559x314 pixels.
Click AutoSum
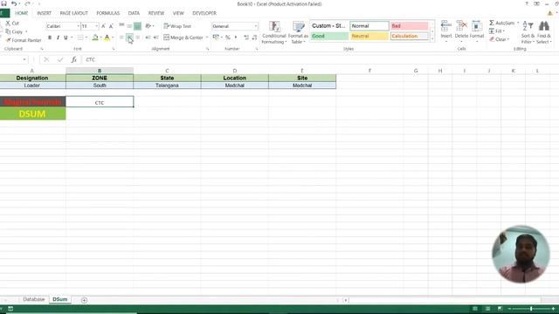[x=501, y=23]
